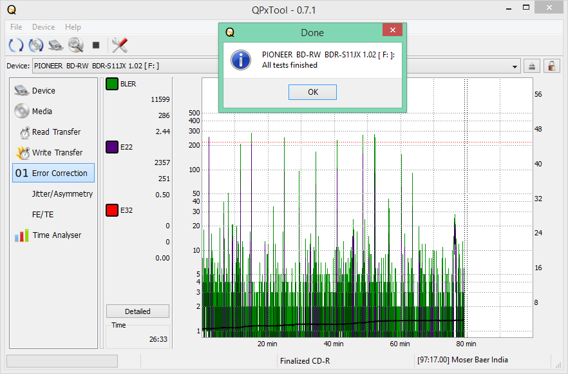Image resolution: width=568 pixels, height=374 pixels.
Task: Close the Done dialog with the red X
Action: click(x=392, y=30)
